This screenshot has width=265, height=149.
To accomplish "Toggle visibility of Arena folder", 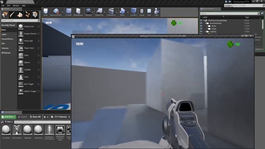I will (x=201, y=26).
